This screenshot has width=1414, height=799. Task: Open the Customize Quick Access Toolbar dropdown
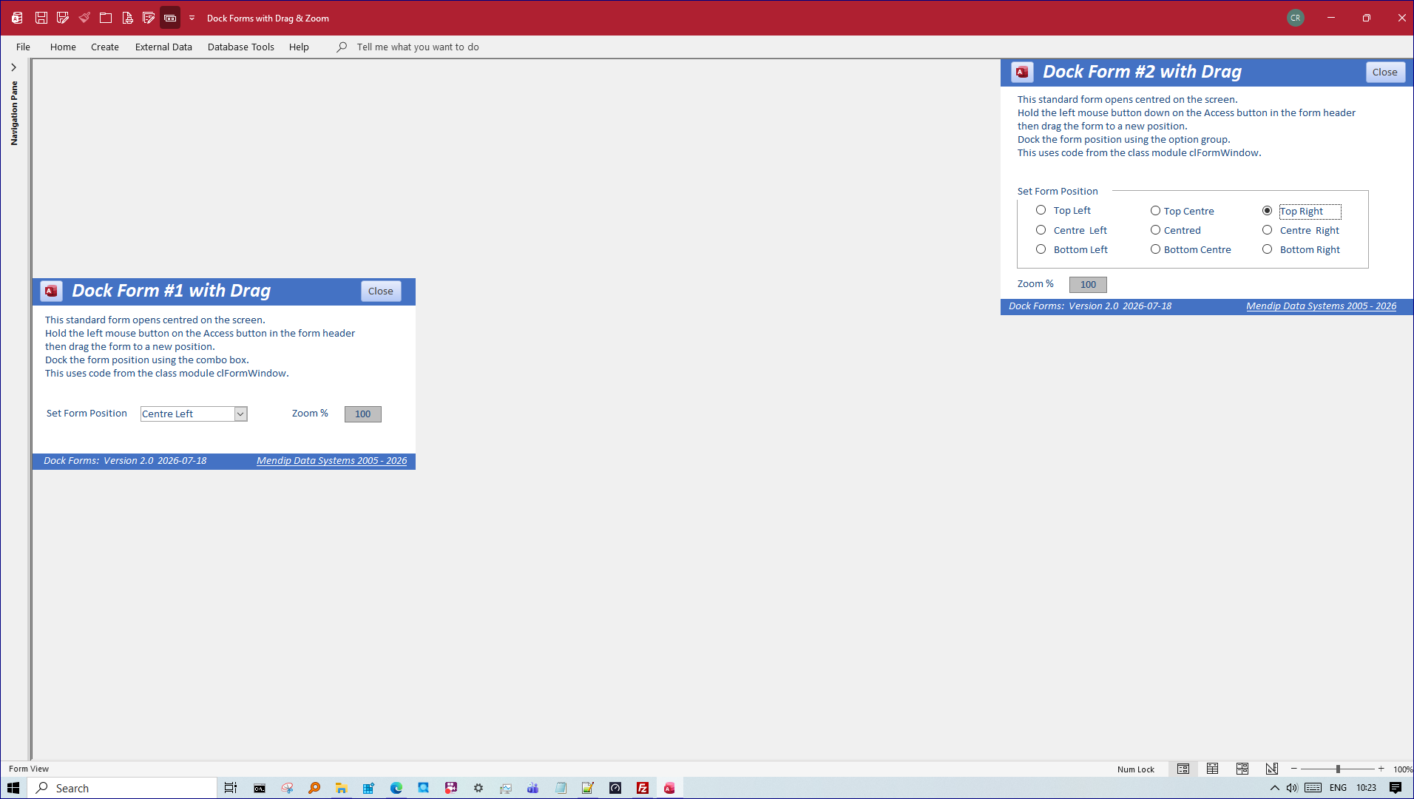coord(192,18)
